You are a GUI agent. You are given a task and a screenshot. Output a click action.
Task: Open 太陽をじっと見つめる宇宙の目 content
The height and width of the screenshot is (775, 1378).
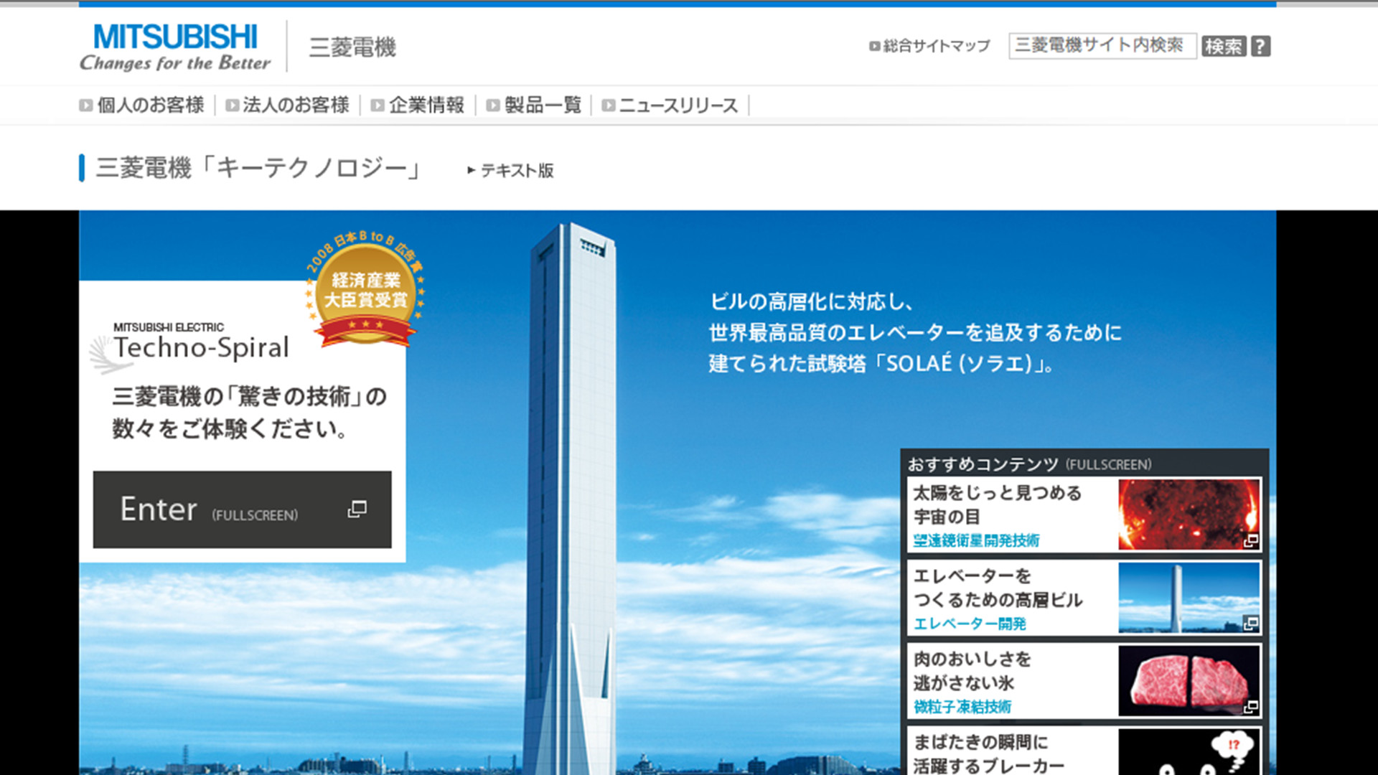click(x=997, y=504)
